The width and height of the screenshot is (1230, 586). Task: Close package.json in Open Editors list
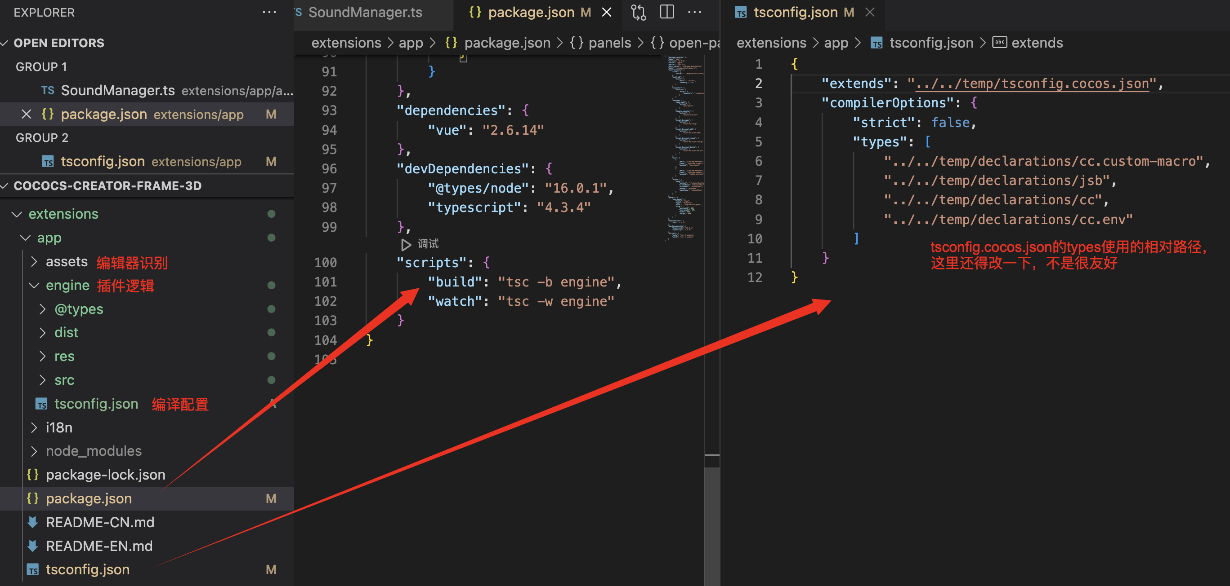coord(26,115)
